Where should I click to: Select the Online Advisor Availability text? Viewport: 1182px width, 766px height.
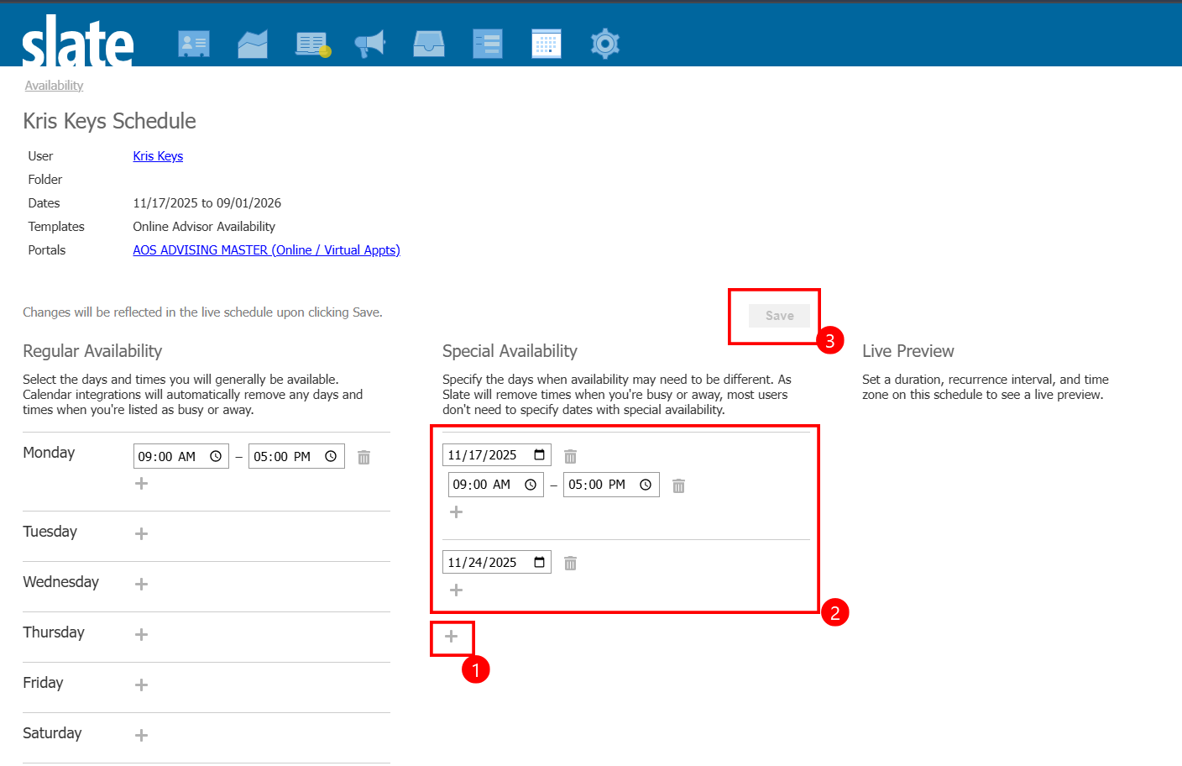(x=204, y=227)
